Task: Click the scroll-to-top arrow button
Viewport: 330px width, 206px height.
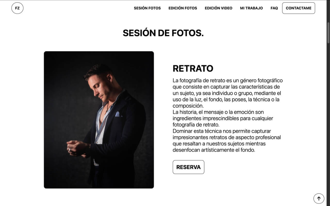Action: [x=319, y=199]
